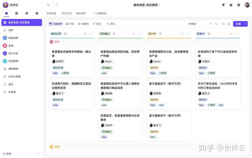Collapse the 评估确认 column with minus
The image size is (252, 158).
coord(140,34)
